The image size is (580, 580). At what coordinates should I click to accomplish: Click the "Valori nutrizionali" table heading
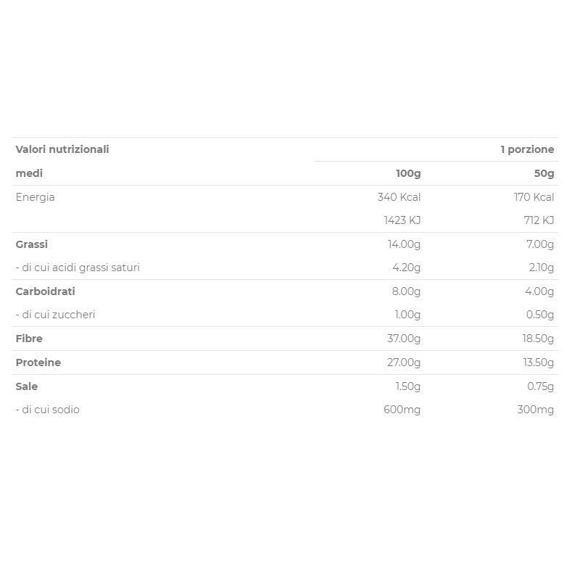(62, 149)
